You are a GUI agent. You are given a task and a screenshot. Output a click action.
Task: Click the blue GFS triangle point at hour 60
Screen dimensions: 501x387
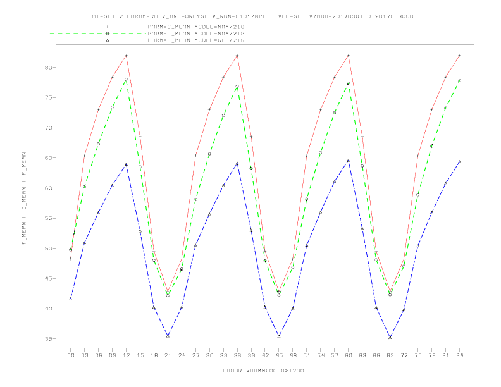(x=349, y=161)
